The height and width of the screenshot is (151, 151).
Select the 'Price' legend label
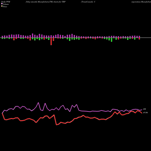[5, 7]
